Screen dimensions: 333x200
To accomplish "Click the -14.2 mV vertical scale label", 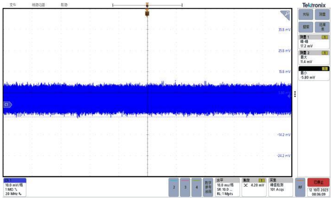I will point(284,135).
